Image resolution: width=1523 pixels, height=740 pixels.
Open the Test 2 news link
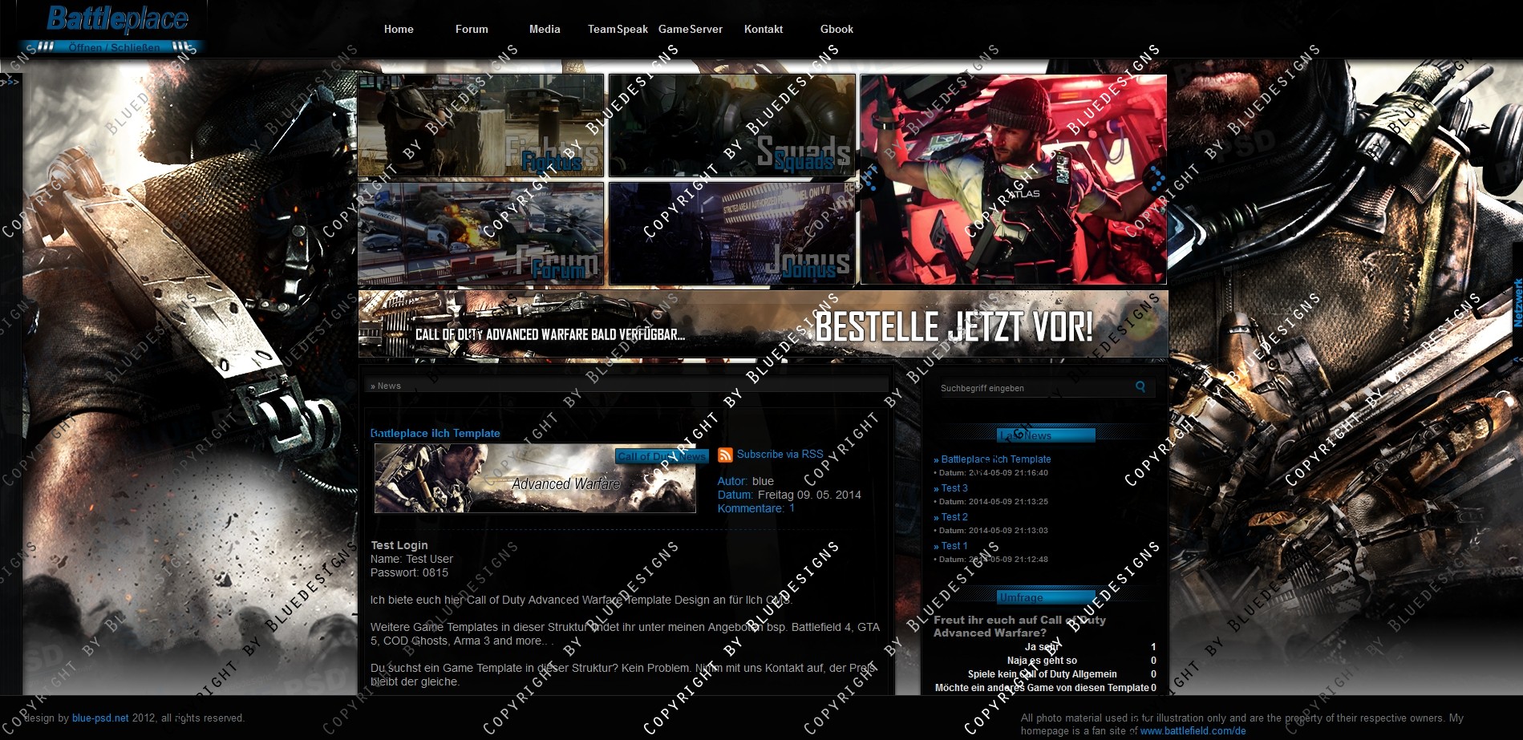point(954,517)
